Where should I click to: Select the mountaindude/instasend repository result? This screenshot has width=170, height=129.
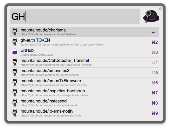(84, 103)
